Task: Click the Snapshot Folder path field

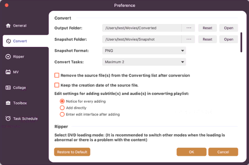Action: point(142,39)
